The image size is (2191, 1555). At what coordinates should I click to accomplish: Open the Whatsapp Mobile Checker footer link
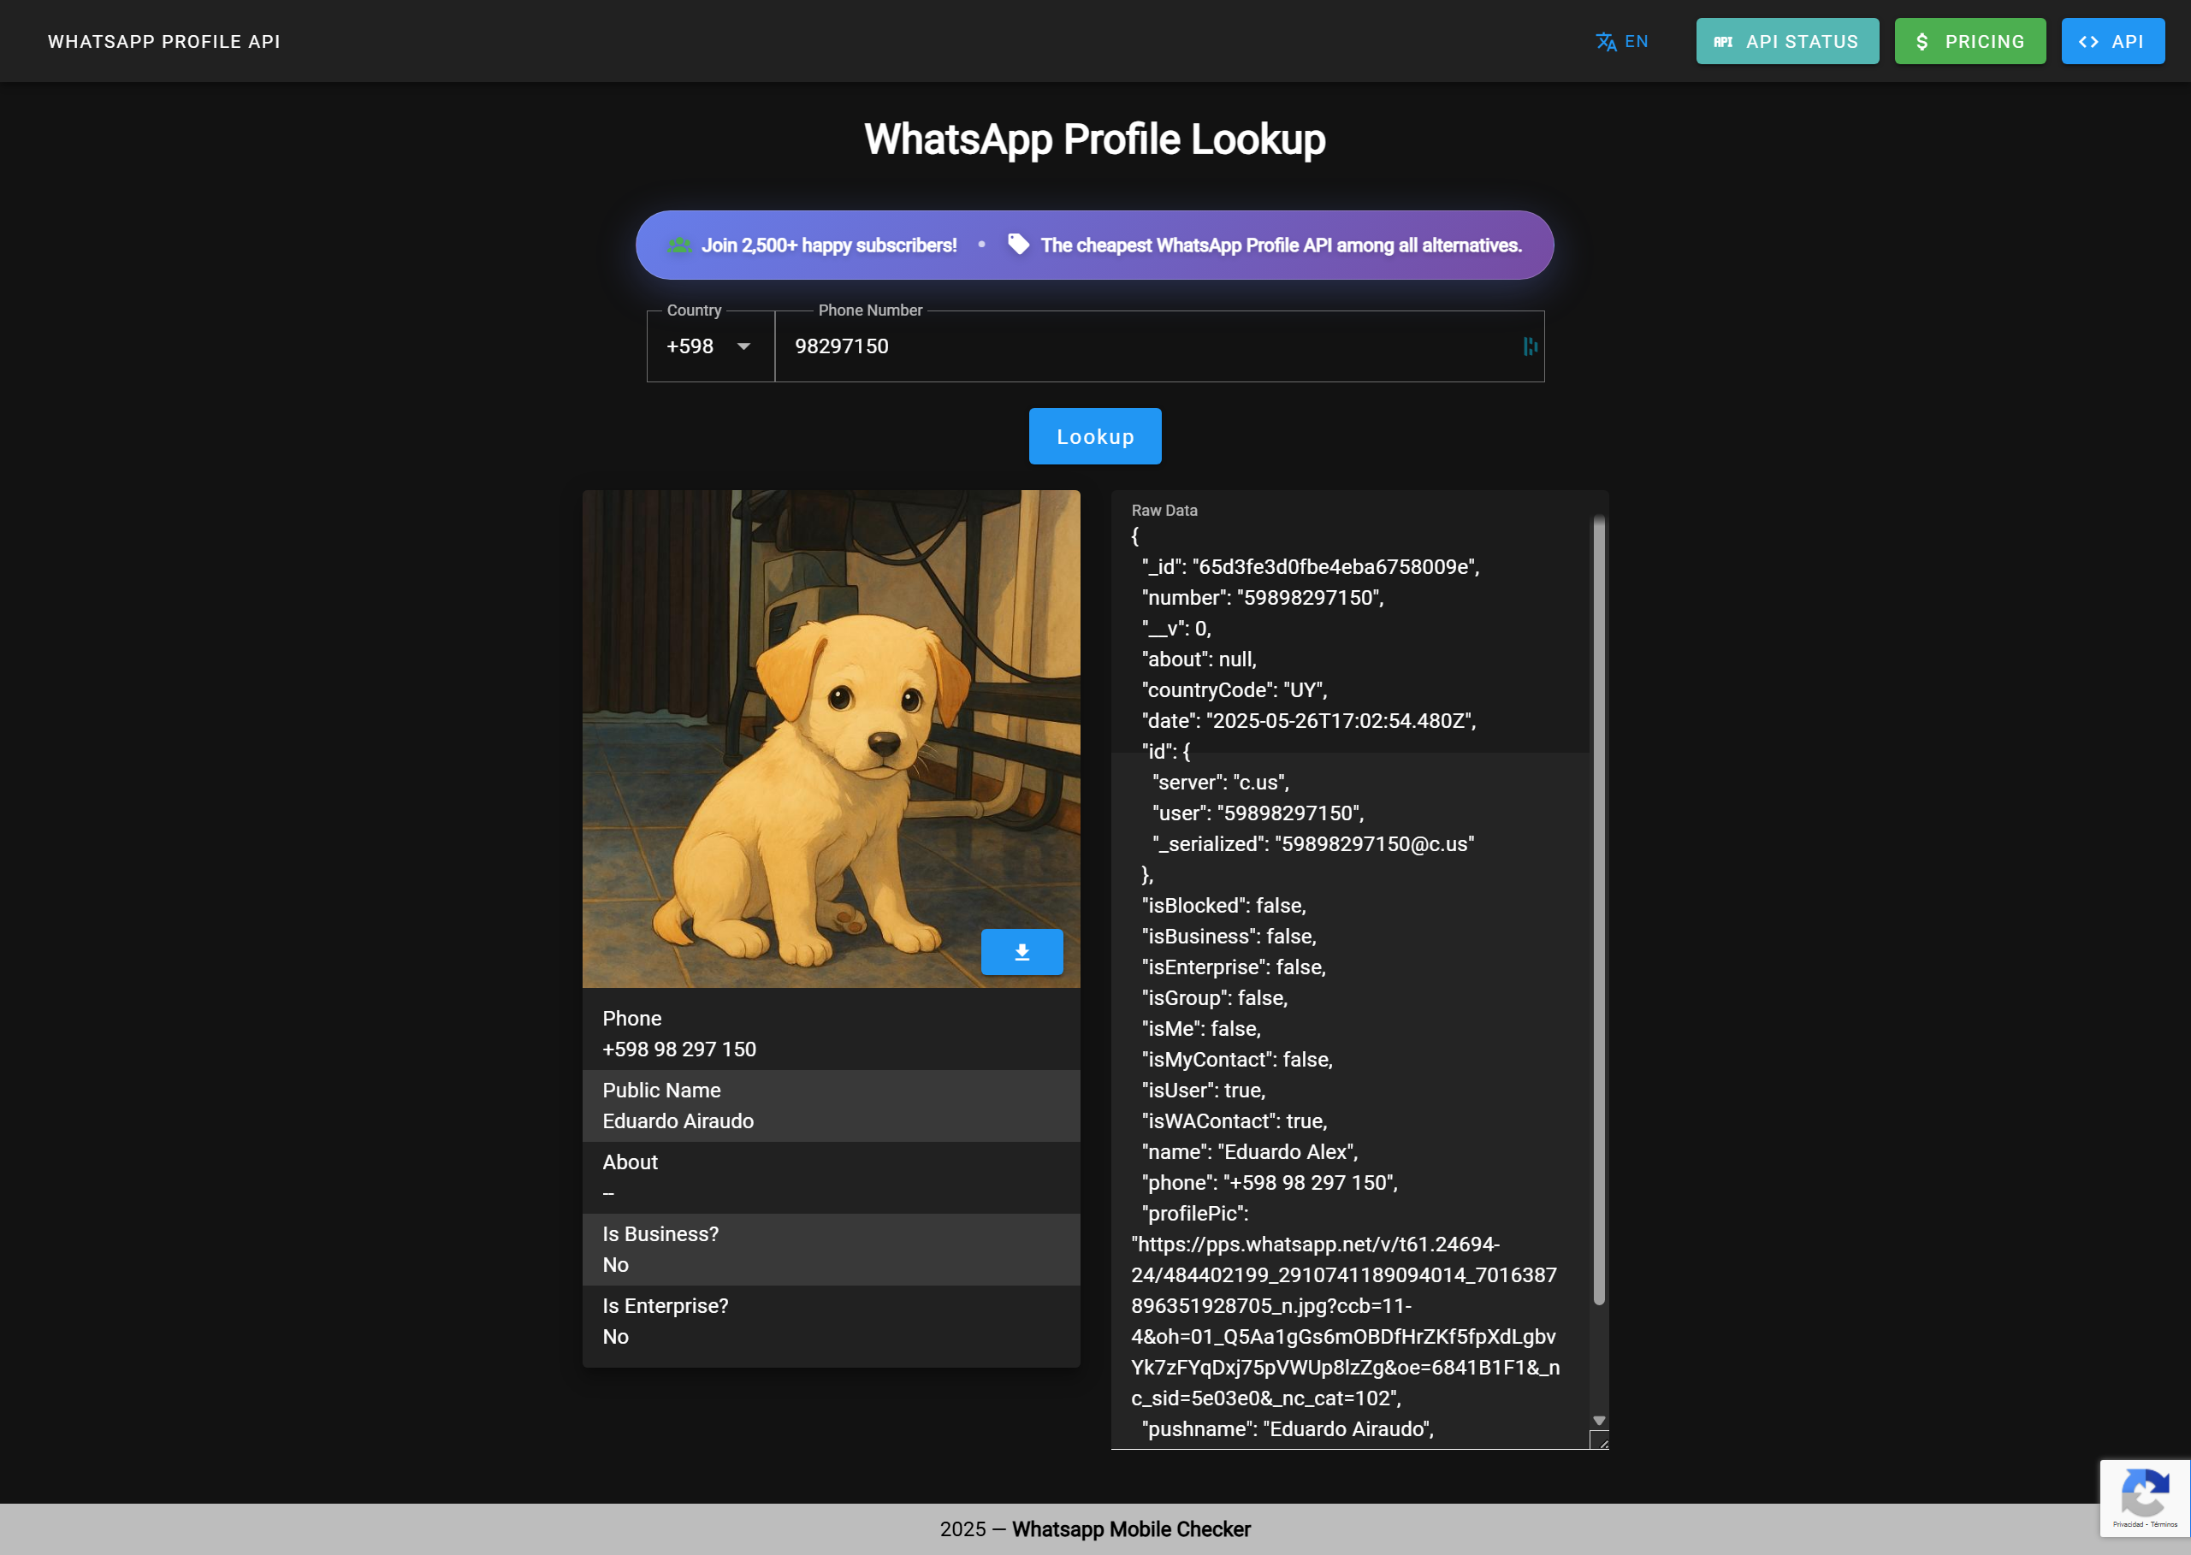(1131, 1529)
